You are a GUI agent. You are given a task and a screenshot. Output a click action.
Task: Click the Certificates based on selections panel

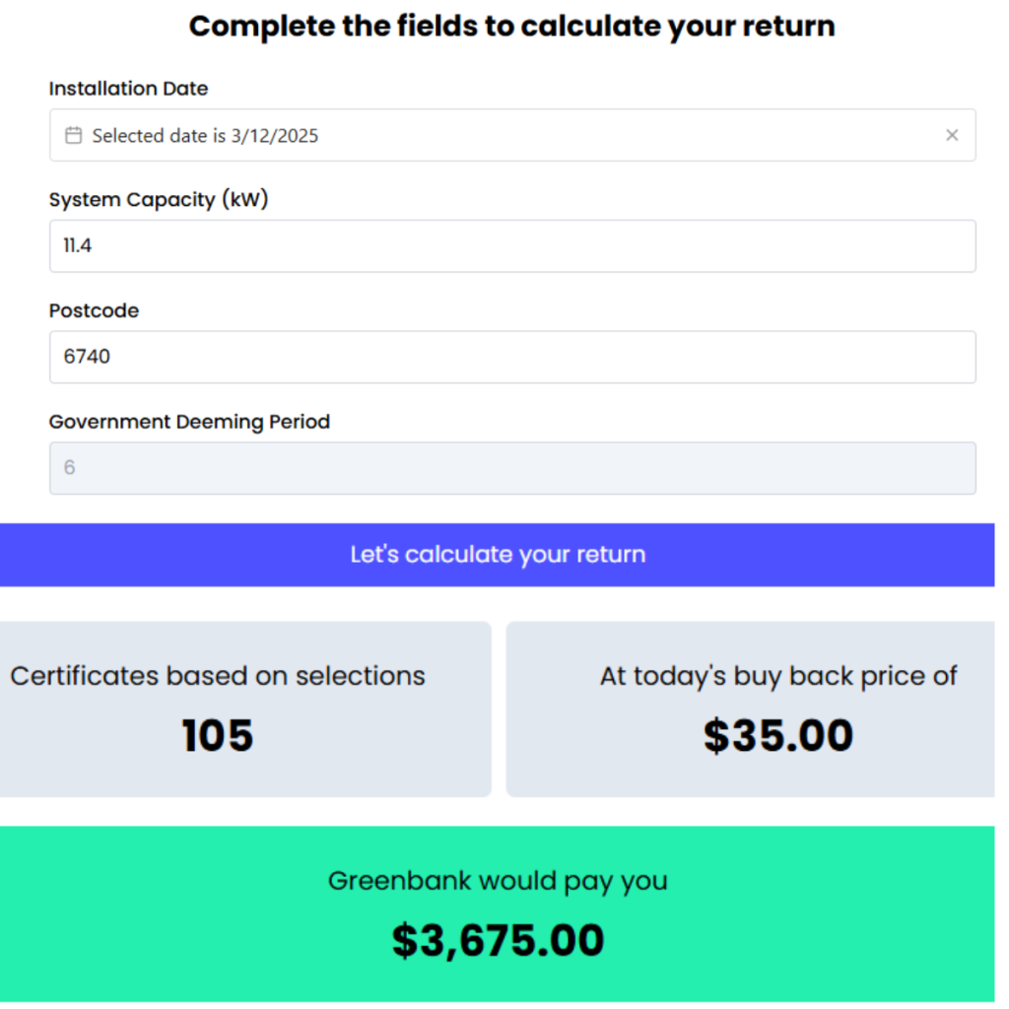click(246, 708)
